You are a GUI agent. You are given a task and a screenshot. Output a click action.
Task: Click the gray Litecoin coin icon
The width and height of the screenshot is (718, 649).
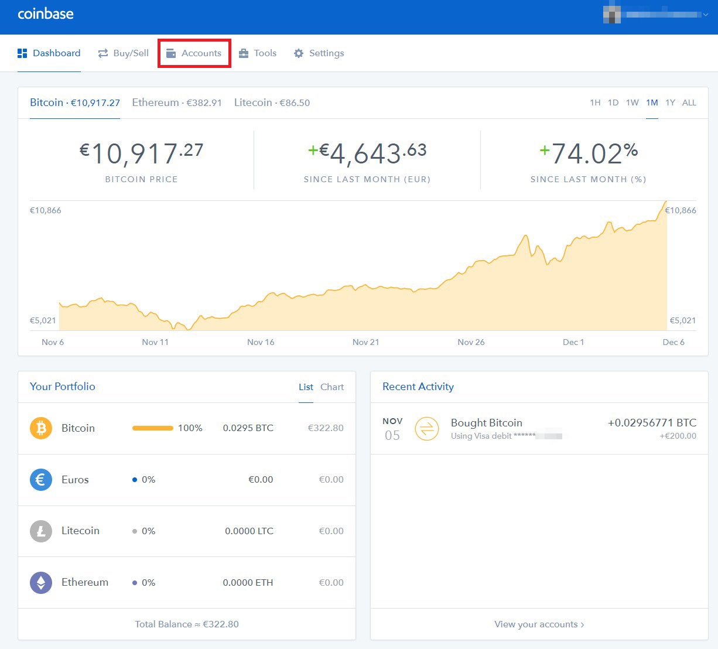click(x=41, y=531)
